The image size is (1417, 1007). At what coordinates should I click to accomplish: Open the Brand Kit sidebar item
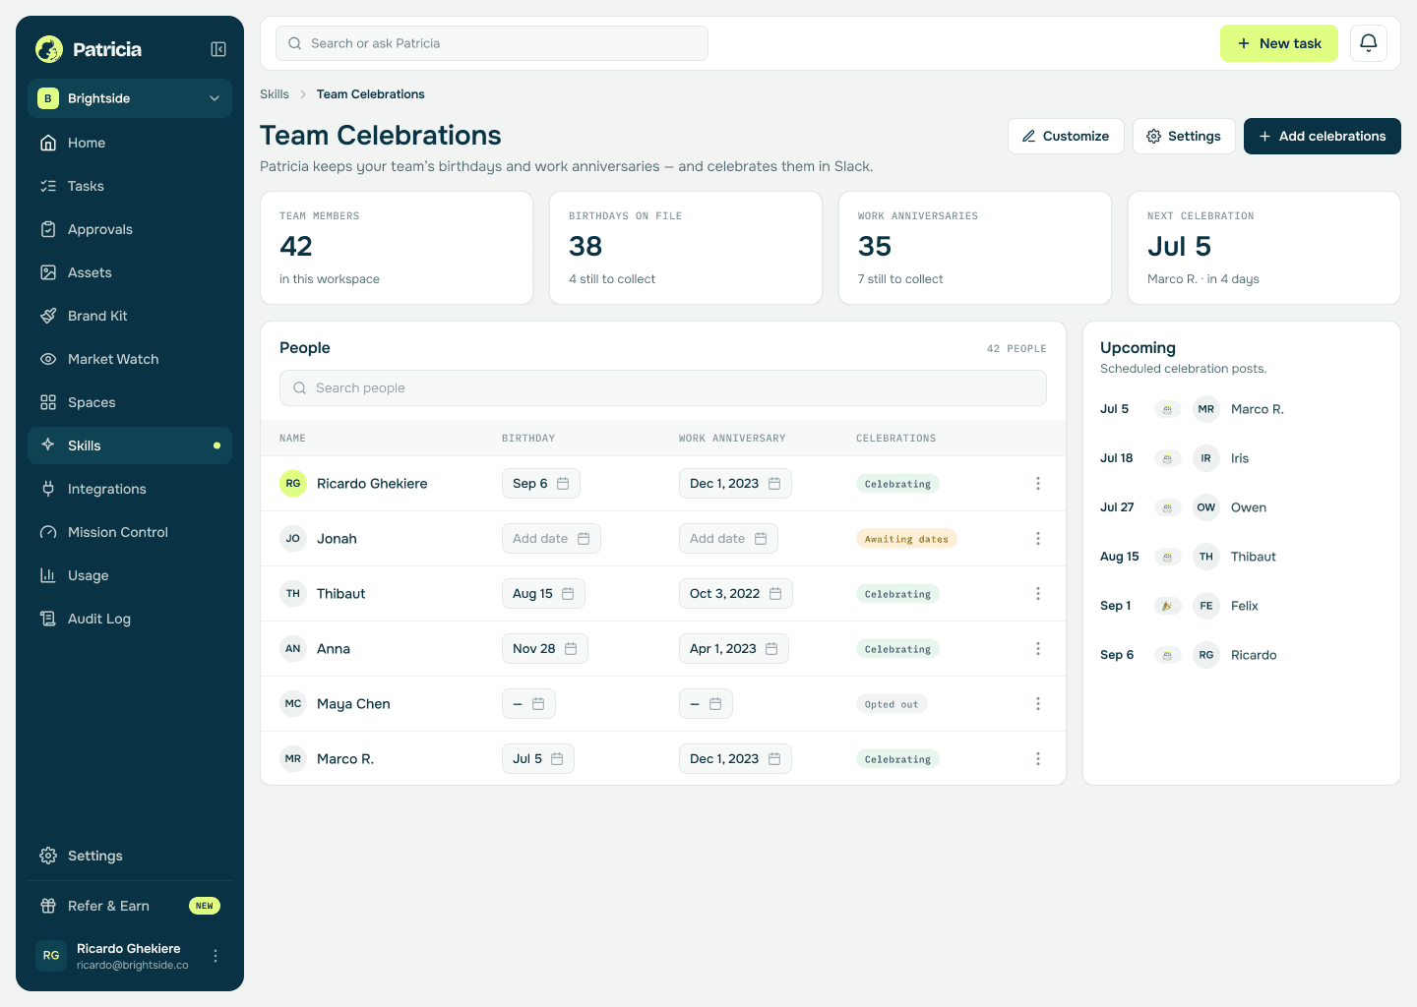[x=130, y=316]
